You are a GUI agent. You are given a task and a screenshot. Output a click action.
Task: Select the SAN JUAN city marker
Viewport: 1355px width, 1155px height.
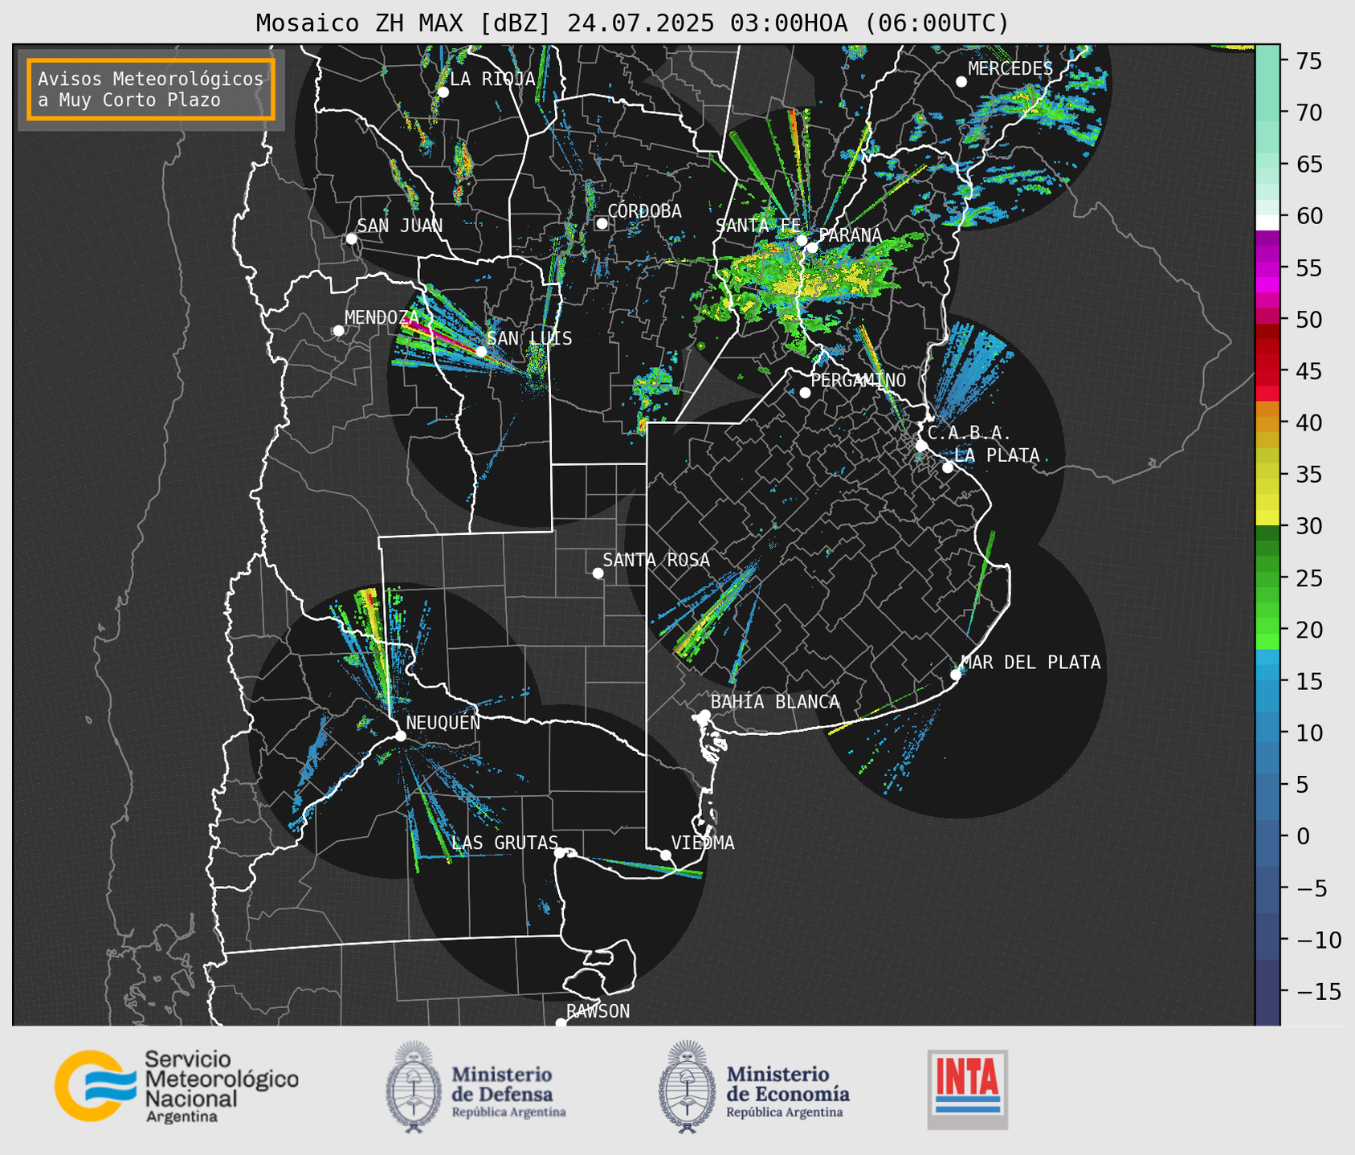(x=351, y=239)
